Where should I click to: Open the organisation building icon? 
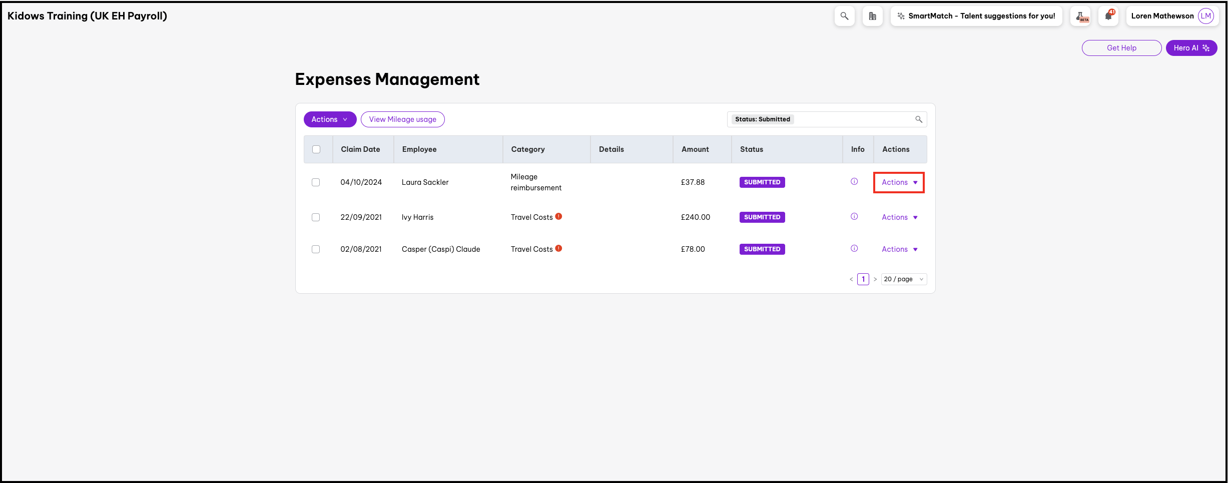click(872, 16)
